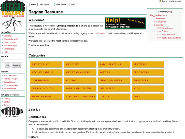Click the Contact Us link in the welcome text
This screenshot has width=185, height=139.
point(103,33)
